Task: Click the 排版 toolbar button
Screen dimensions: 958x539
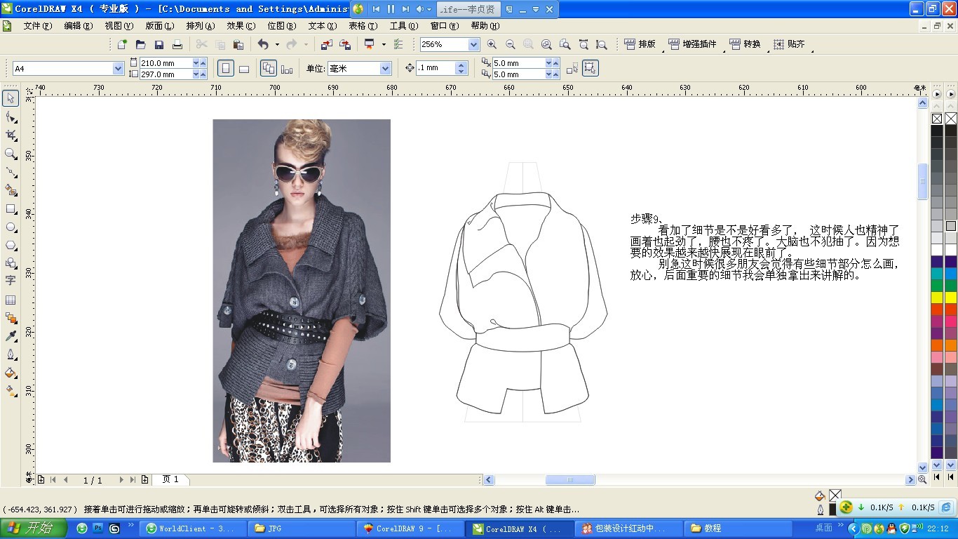Action: point(640,44)
